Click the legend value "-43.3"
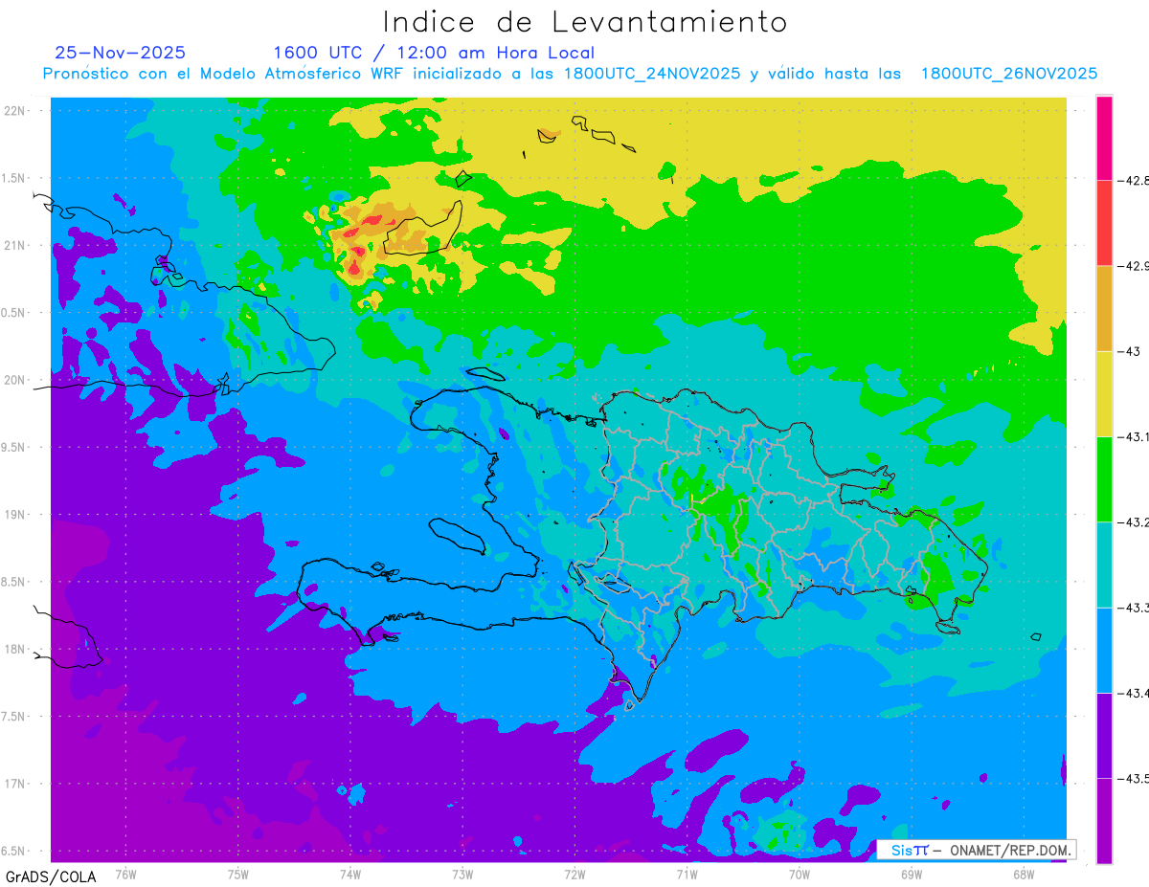This screenshot has height=887, width=1149. point(1133,608)
